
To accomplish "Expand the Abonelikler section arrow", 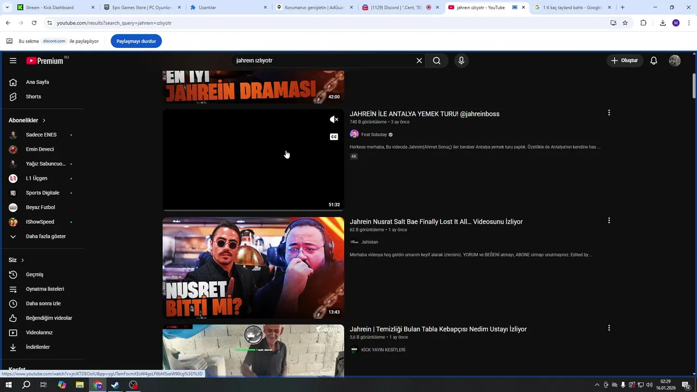I will click(x=44, y=120).
